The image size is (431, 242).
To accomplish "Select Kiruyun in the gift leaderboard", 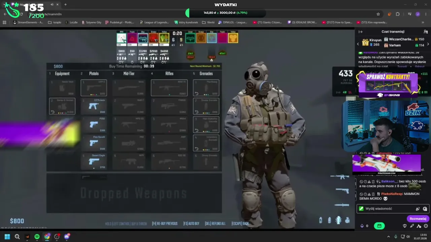I will pos(371,42).
